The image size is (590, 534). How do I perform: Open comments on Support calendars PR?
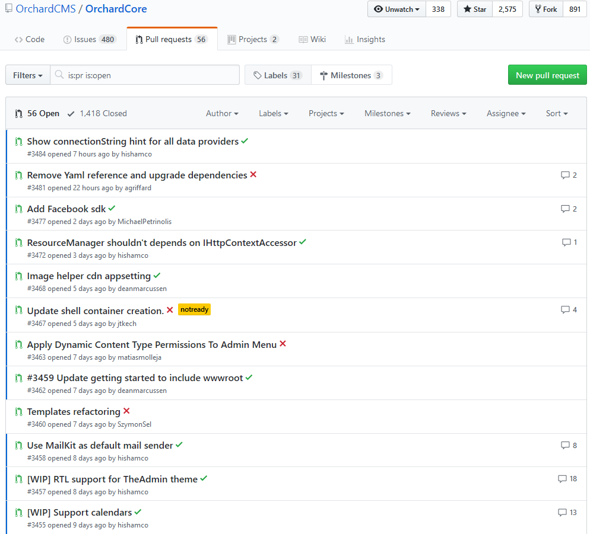(x=567, y=512)
